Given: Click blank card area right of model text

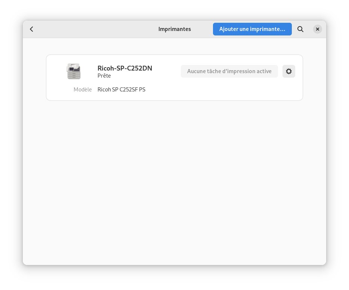Looking at the screenshot, I should [x=223, y=90].
